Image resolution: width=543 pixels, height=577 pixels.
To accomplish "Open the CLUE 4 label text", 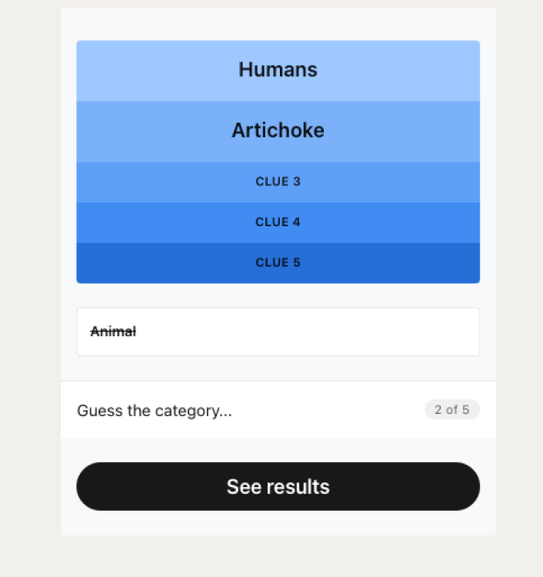I will [279, 222].
